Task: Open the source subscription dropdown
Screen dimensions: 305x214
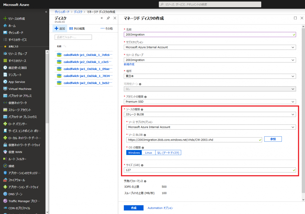Action: pyautogui.click(x=211, y=127)
